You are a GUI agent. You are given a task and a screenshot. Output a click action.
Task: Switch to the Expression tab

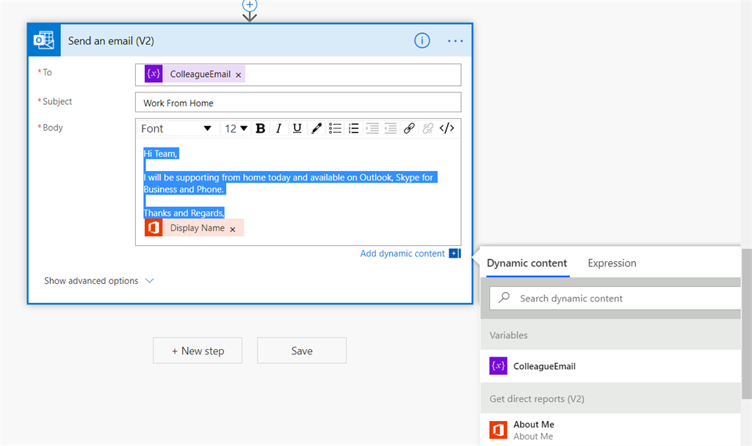[x=612, y=263]
